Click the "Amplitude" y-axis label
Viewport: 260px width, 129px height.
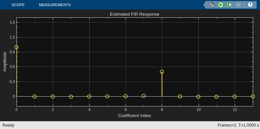coord(5,62)
